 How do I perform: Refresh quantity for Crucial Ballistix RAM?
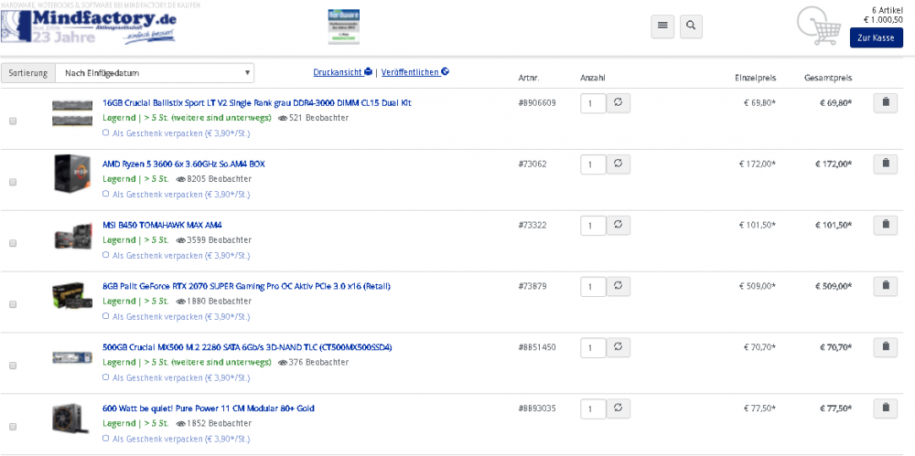pos(618,103)
